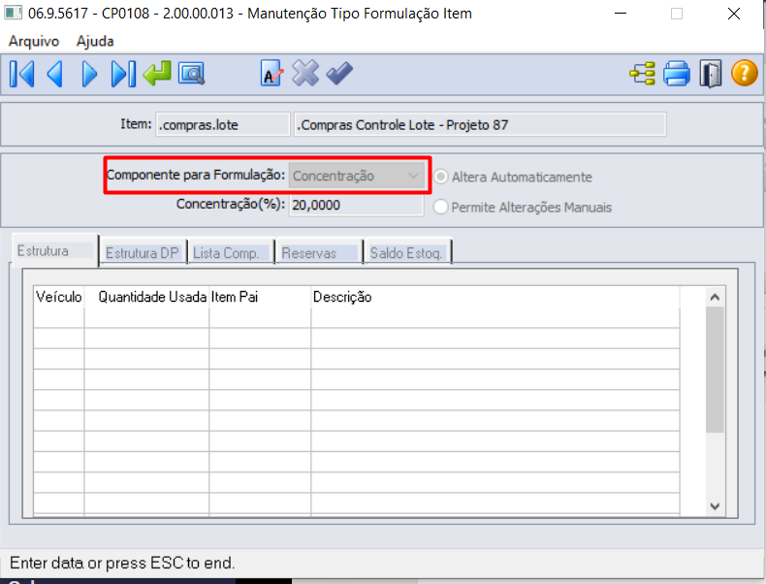Click the Veículo column header

[x=58, y=297]
